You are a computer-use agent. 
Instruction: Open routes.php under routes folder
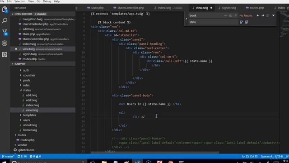coord(27,140)
